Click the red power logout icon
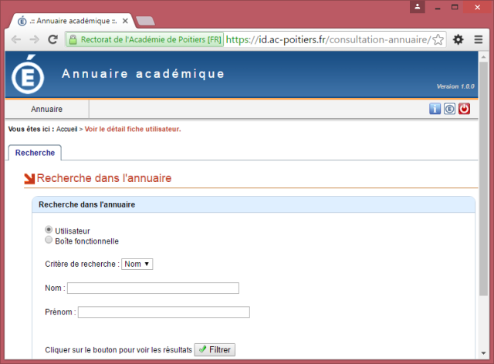The height and width of the screenshot is (364, 494). 464,109
